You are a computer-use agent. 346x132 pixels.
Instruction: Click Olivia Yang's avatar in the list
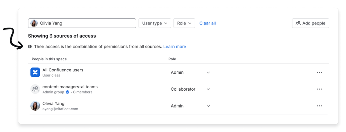point(35,106)
